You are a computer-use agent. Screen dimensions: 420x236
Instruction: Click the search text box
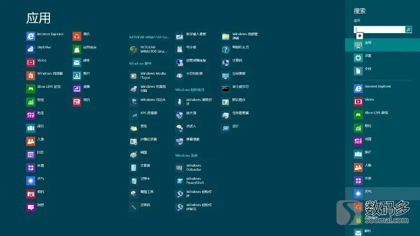(x=380, y=29)
